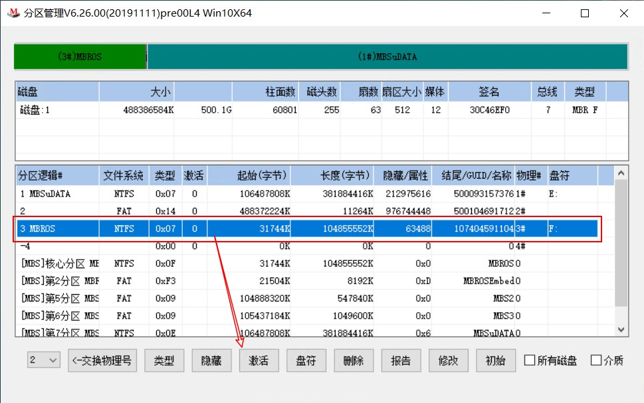
Task: Click the teal (1#)MBSuDATA partition bar
Action: pyautogui.click(x=387, y=57)
